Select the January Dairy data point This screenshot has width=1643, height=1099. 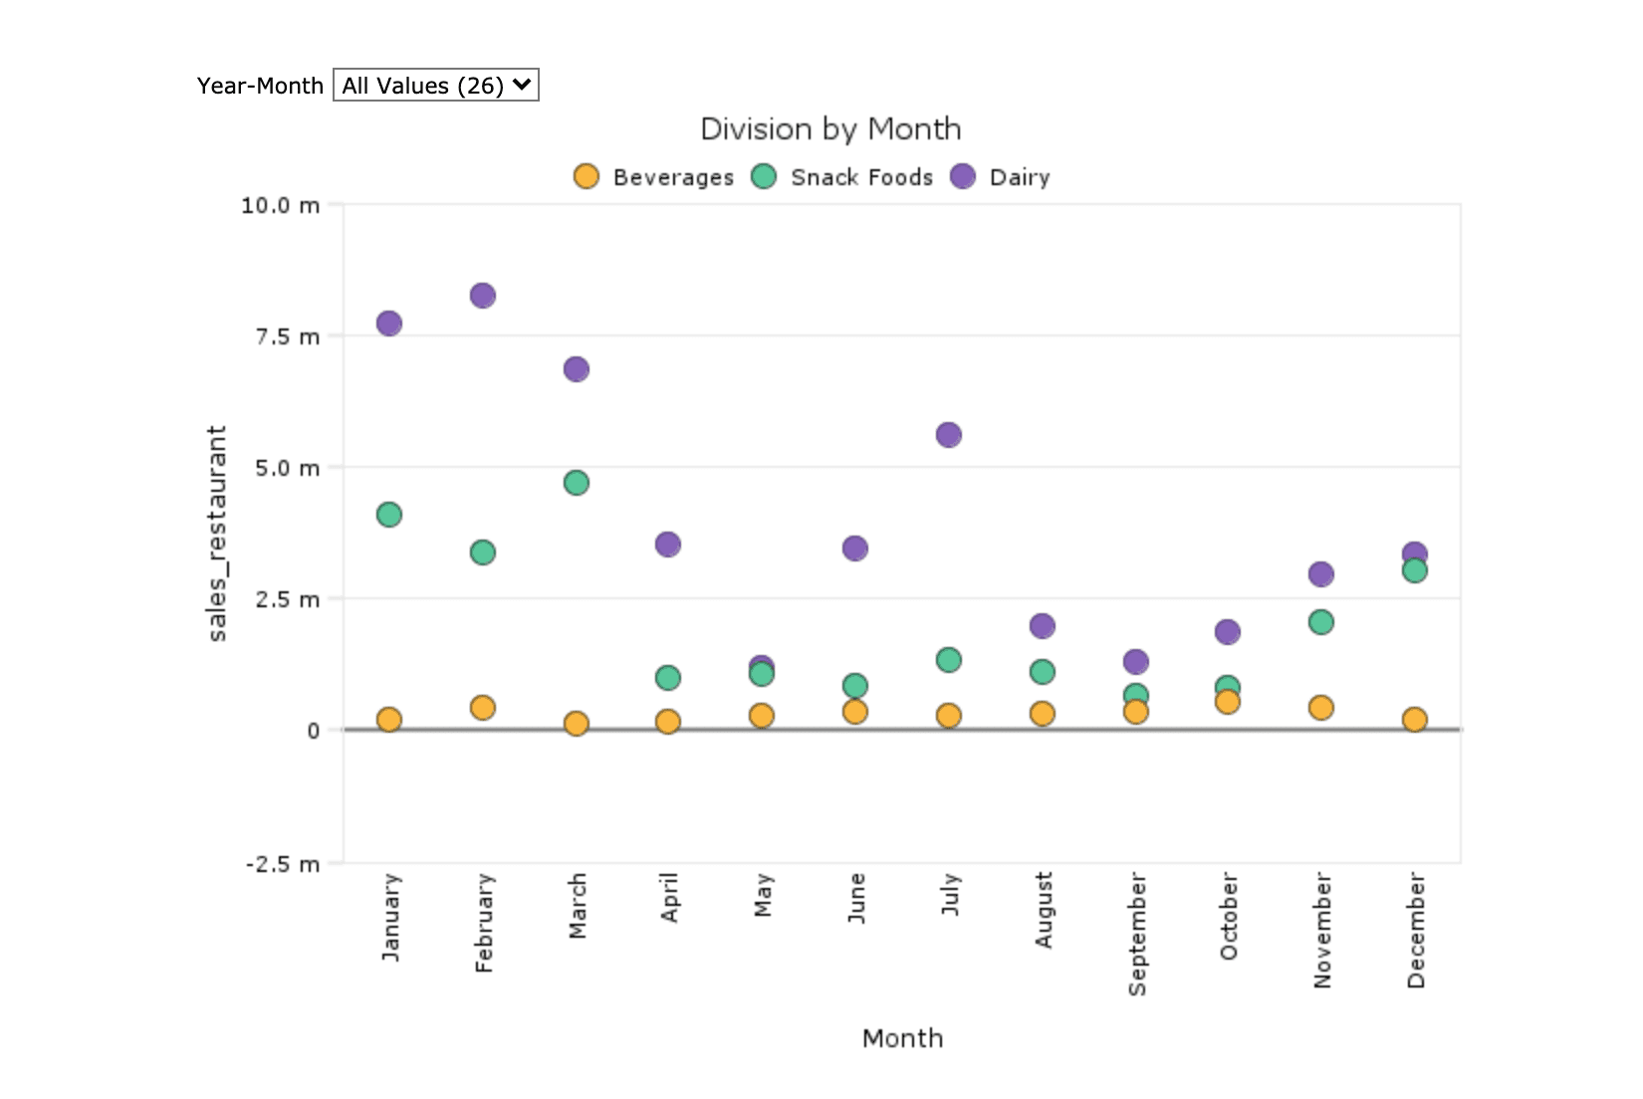(389, 324)
